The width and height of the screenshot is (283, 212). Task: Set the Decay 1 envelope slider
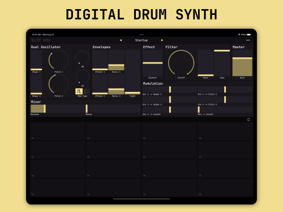click(x=116, y=60)
